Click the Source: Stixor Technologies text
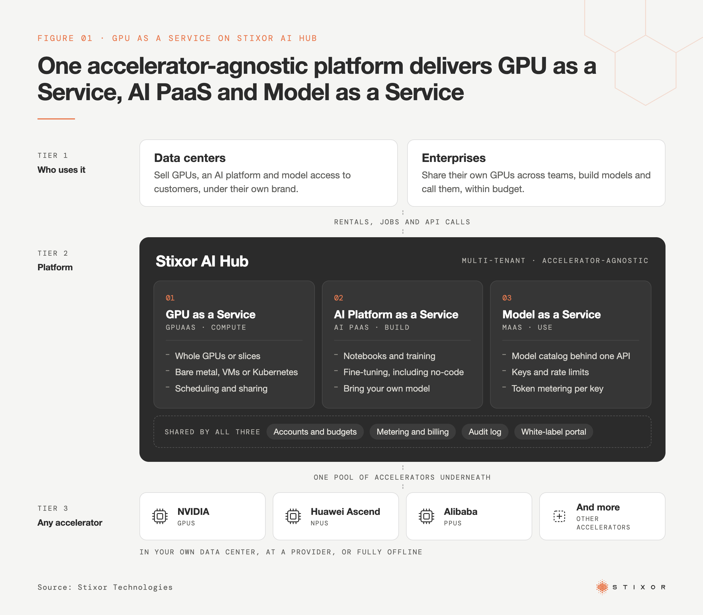 [105, 587]
